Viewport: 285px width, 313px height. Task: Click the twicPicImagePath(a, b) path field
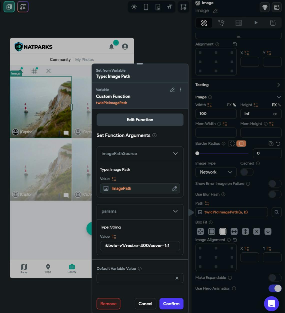231,212
